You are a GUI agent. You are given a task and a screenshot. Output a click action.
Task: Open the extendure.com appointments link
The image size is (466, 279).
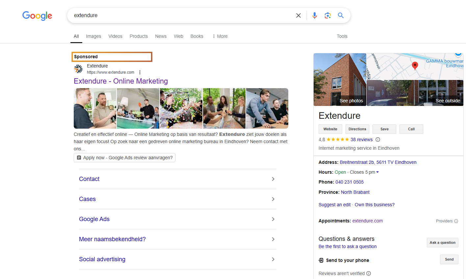coord(368,221)
